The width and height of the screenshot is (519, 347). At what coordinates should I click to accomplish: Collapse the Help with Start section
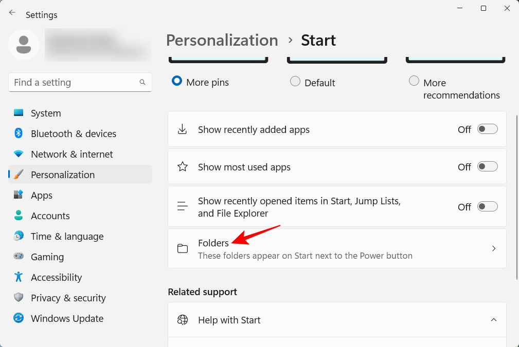click(494, 319)
